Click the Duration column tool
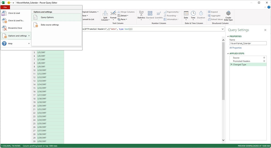 201,15
